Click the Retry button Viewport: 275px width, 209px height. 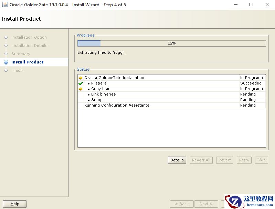244,160
